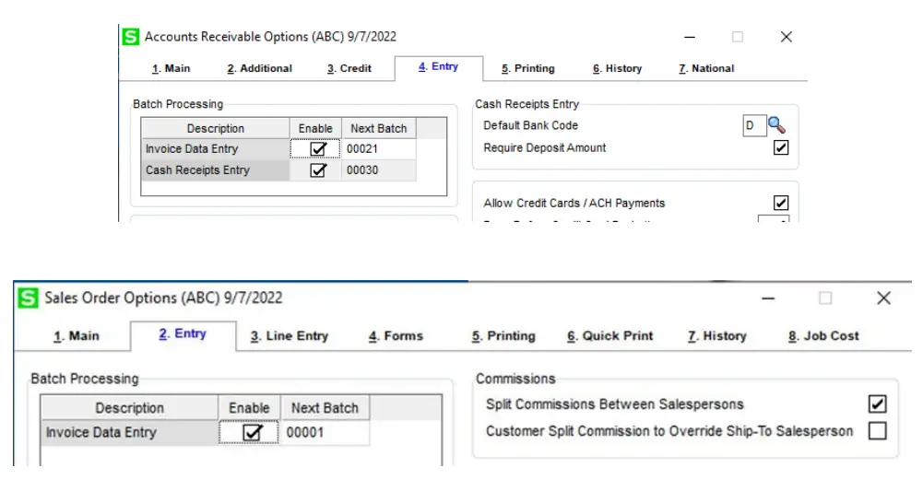Image resolution: width=923 pixels, height=491 pixels.
Task: Open Printing tab in Sales Order Options
Action: pos(503,335)
